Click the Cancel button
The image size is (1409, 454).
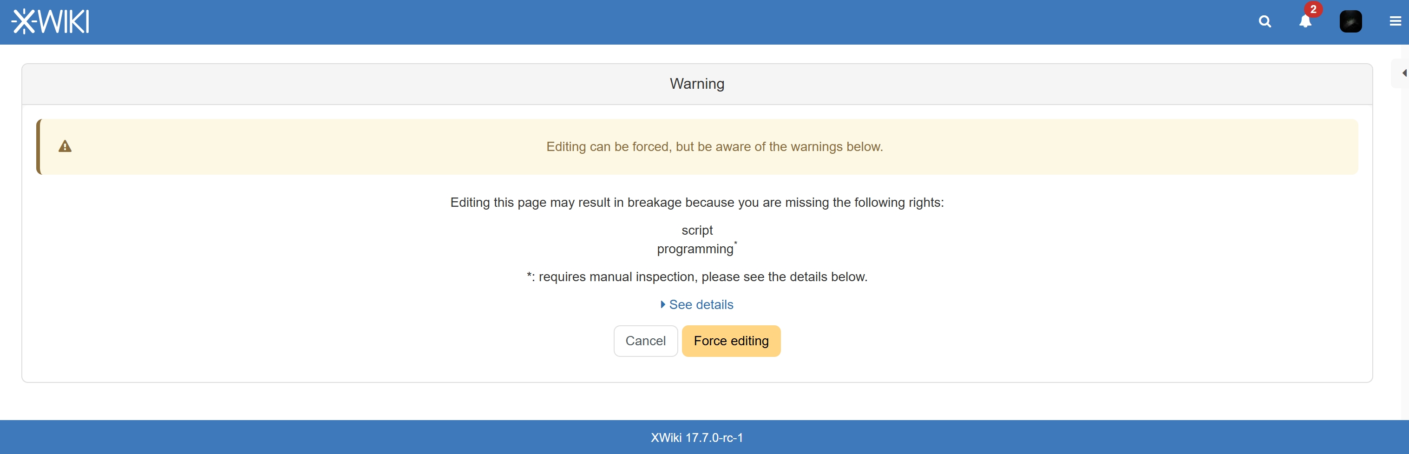[x=645, y=341]
